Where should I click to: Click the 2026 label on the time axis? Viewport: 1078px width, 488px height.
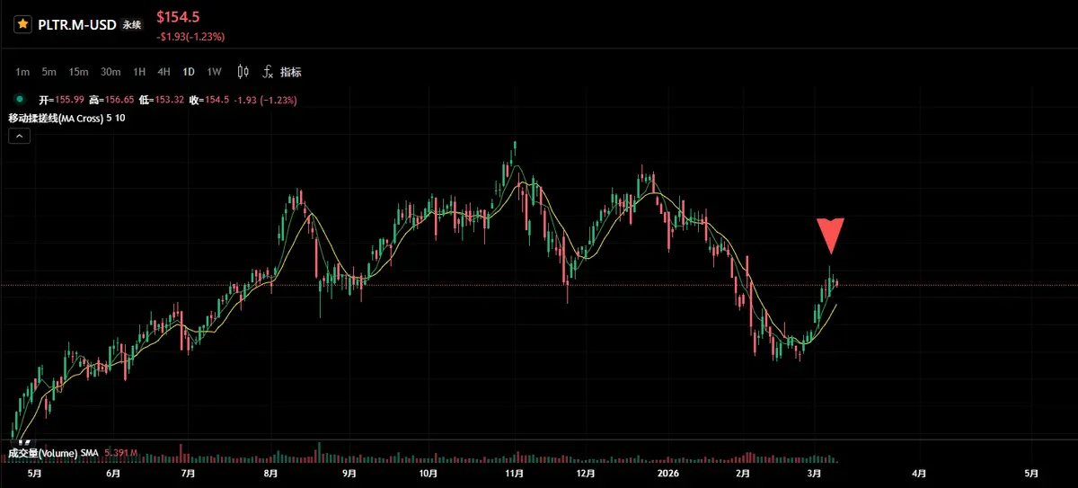pos(667,473)
